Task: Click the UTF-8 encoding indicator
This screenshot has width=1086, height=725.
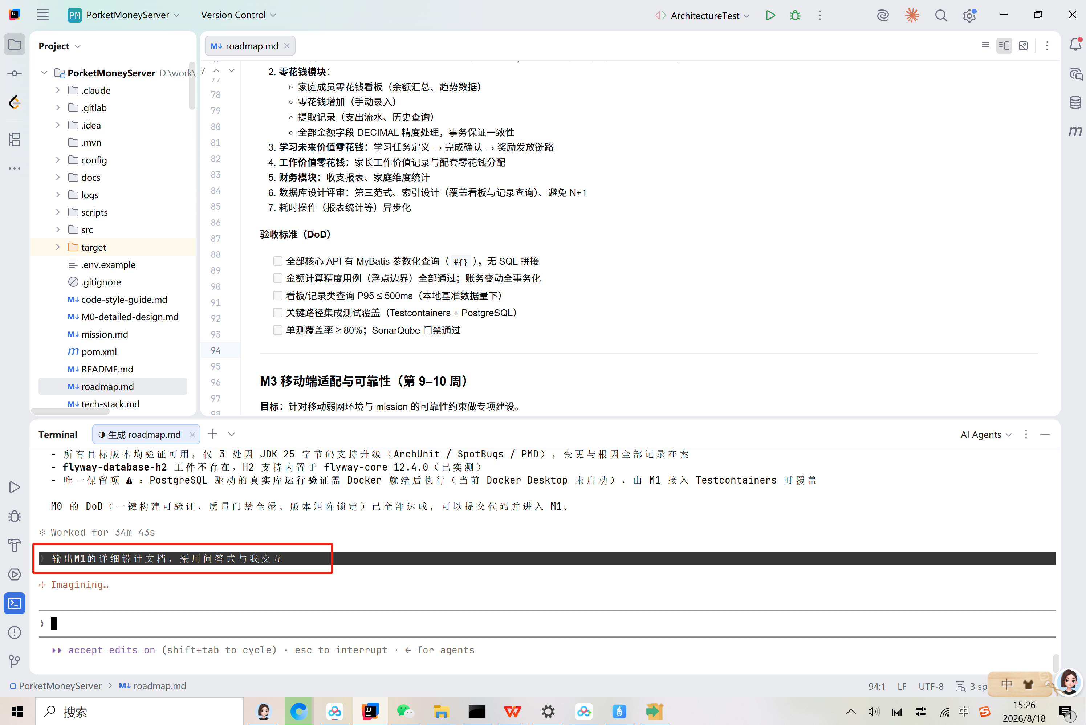Action: (x=931, y=686)
